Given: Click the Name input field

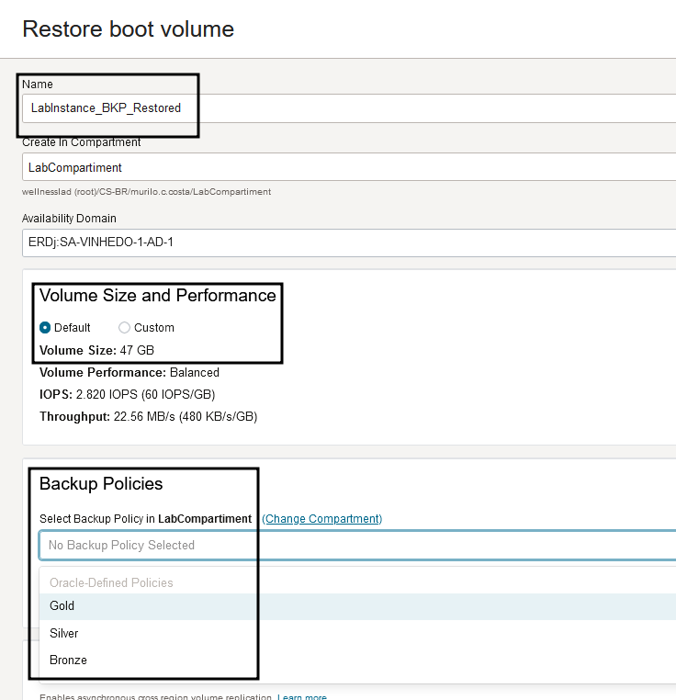Looking at the screenshot, I should point(349,108).
